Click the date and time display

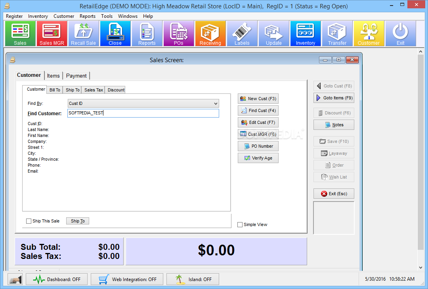coord(390,279)
